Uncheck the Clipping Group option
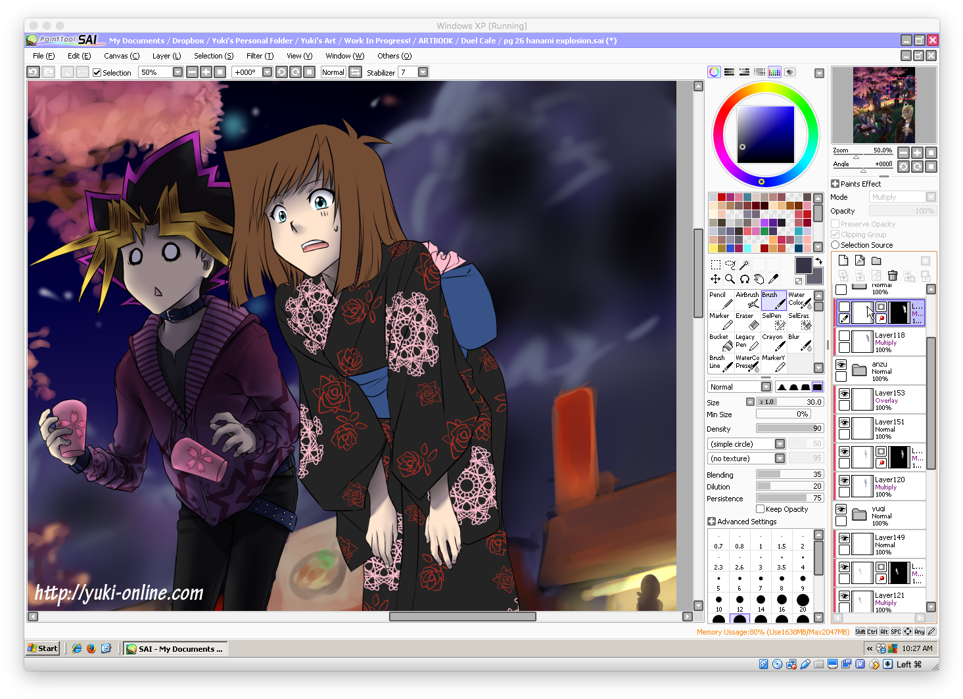This screenshot has height=699, width=963. [x=837, y=234]
